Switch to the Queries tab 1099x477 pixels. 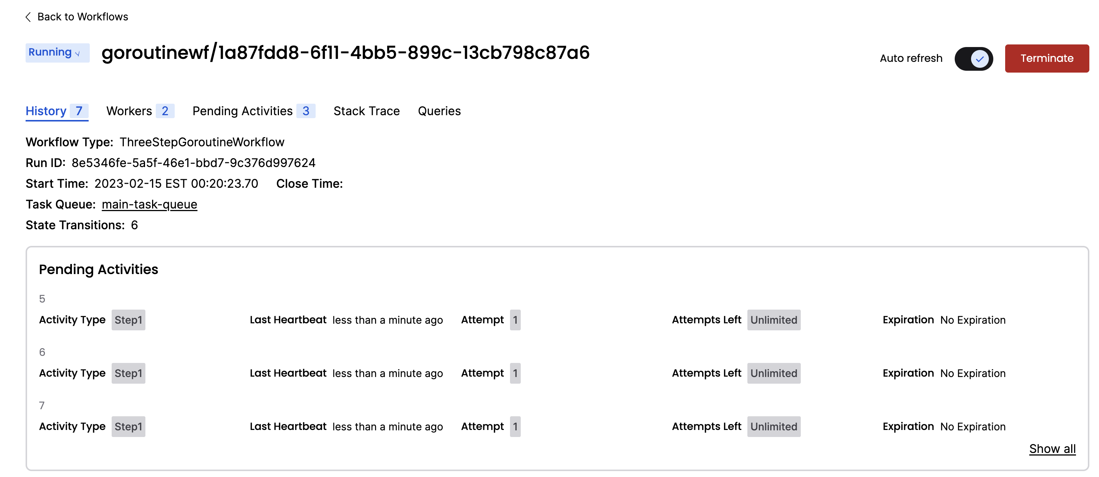[439, 111]
